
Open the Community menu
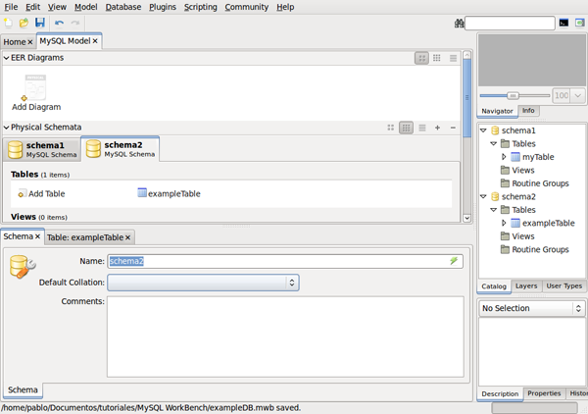(x=246, y=7)
